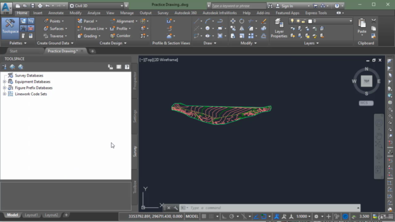Image resolution: width=395 pixels, height=222 pixels.
Task: Click the workspace switching gear icon
Action: coord(316,216)
